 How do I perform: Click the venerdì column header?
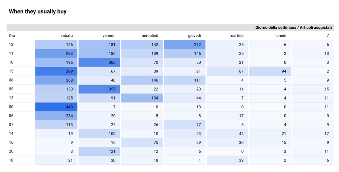coord(109,35)
